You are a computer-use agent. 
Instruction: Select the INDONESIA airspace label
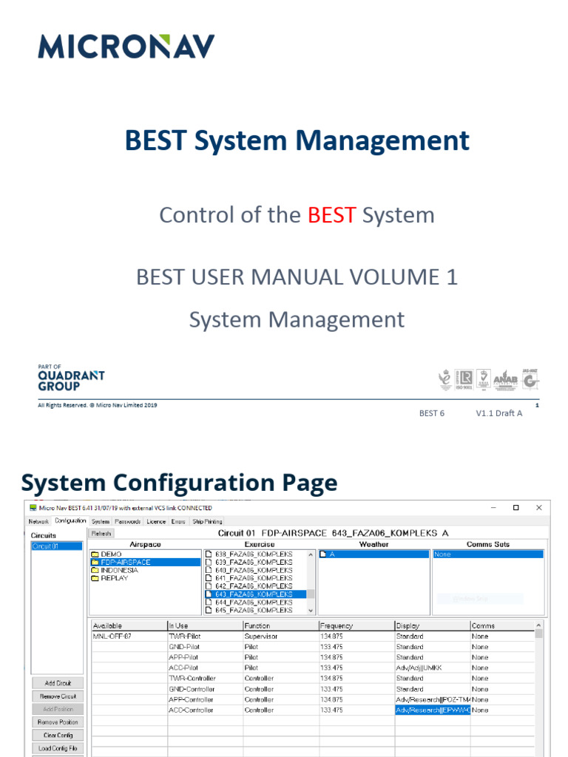coord(119,570)
